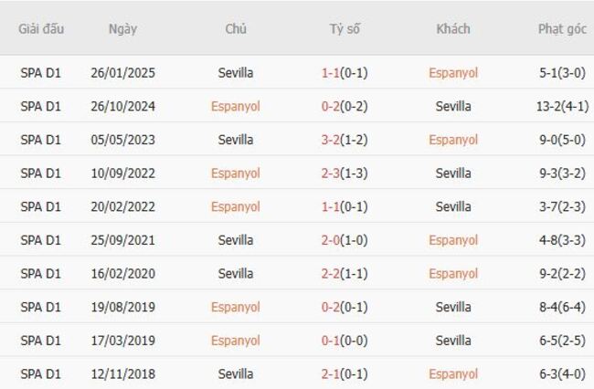Click SPA D1 league label in 26/01/2025 row
Viewport: 594px width, 389px height.
pos(41,73)
